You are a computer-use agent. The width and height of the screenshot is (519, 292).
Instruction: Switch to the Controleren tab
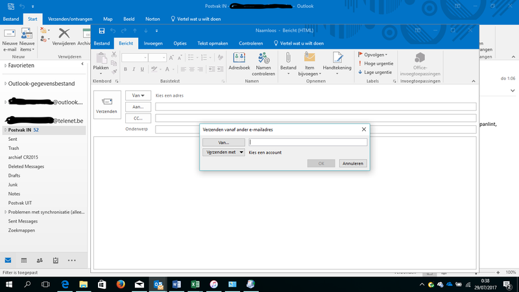coord(251,43)
